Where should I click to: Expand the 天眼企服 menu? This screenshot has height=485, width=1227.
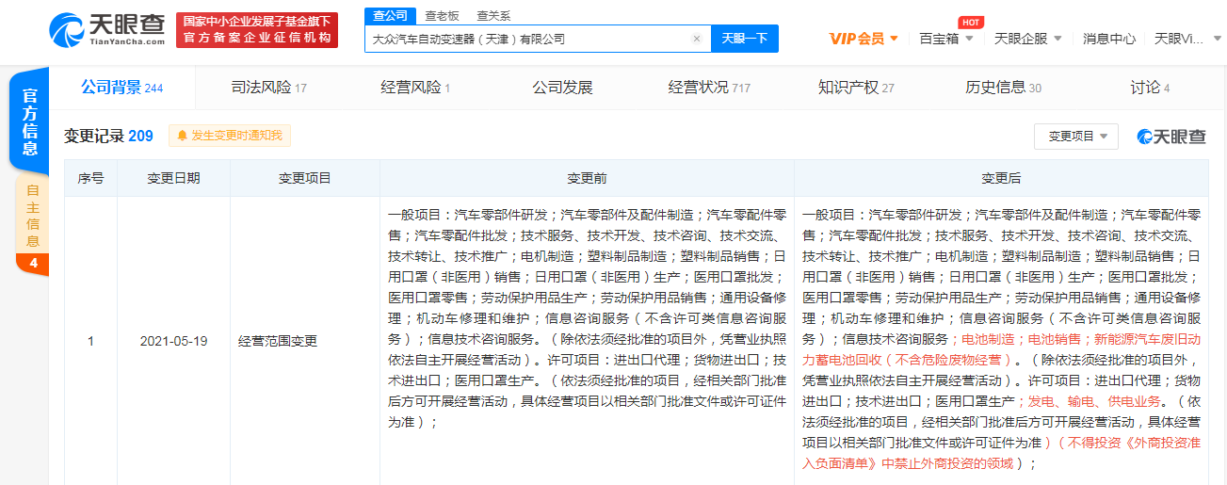(x=1028, y=39)
